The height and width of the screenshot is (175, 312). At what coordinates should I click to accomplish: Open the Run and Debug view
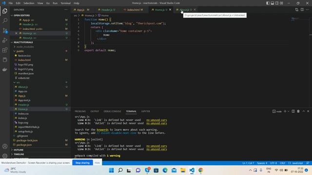point(5,40)
